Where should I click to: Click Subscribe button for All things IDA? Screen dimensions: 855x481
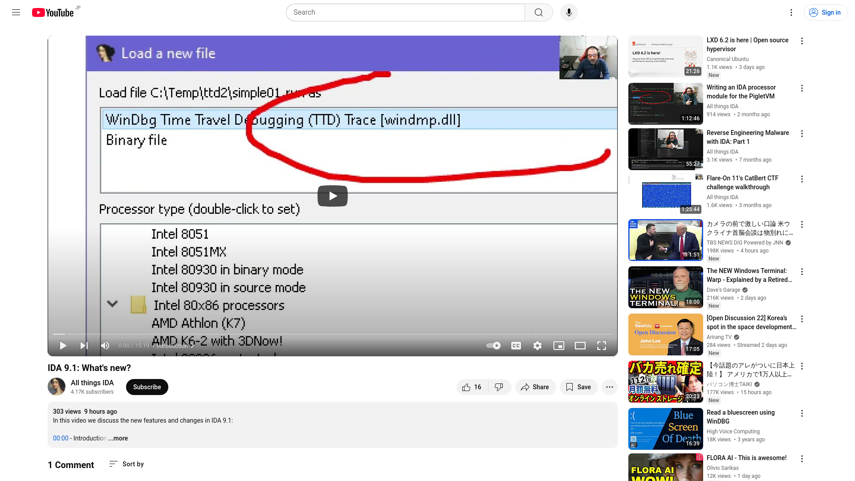coord(147,387)
